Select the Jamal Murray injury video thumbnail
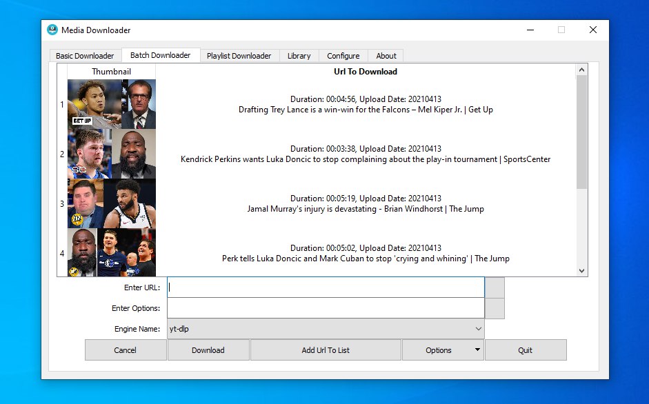 pyautogui.click(x=112, y=203)
